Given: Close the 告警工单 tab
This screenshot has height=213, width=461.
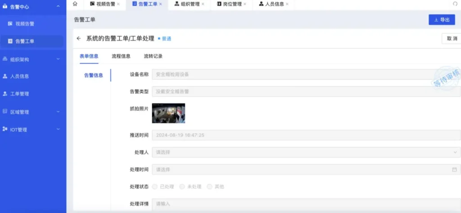Looking at the screenshot, I should point(161,4).
